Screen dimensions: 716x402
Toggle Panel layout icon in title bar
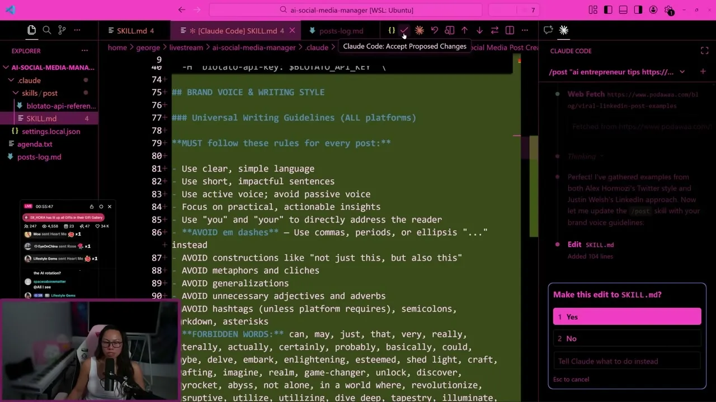point(623,9)
